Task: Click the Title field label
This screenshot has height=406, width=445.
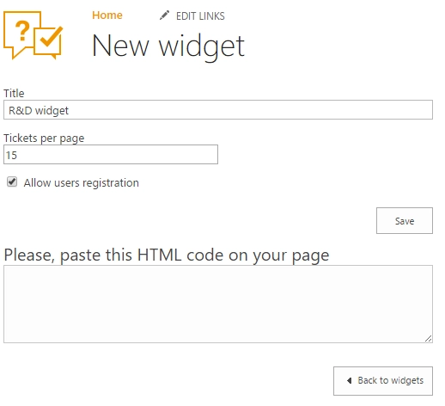Action: click(x=14, y=93)
